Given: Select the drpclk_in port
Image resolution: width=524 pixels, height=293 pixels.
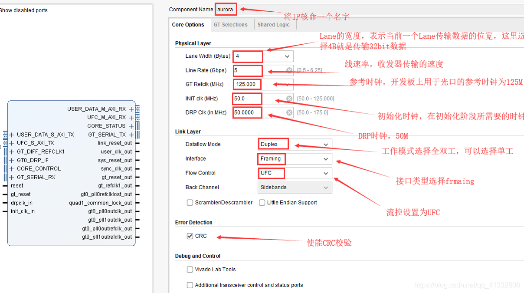Looking at the screenshot, I should pos(22,203).
